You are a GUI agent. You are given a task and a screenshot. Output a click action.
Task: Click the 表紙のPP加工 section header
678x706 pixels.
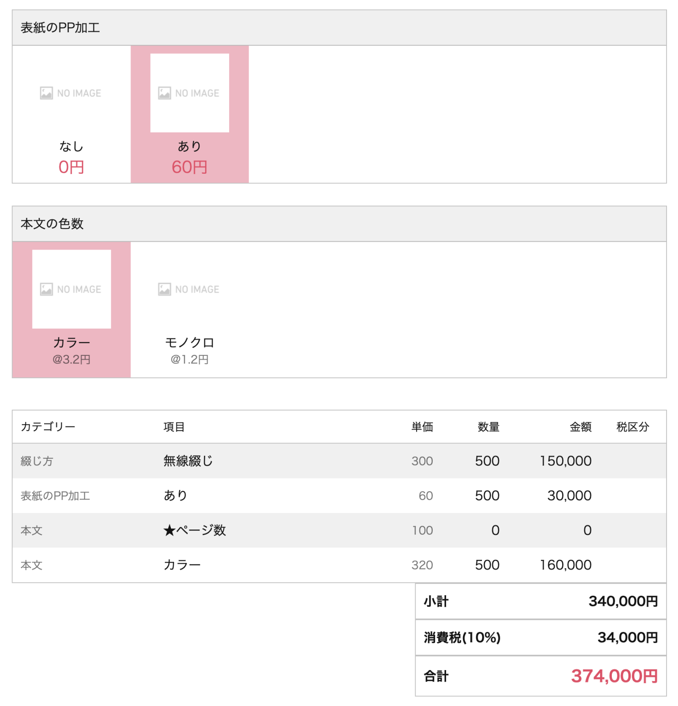[54, 28]
